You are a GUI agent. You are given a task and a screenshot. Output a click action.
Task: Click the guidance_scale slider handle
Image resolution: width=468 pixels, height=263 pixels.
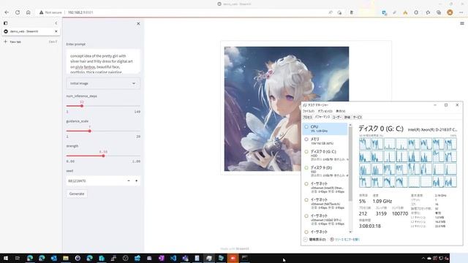[x=90, y=131]
